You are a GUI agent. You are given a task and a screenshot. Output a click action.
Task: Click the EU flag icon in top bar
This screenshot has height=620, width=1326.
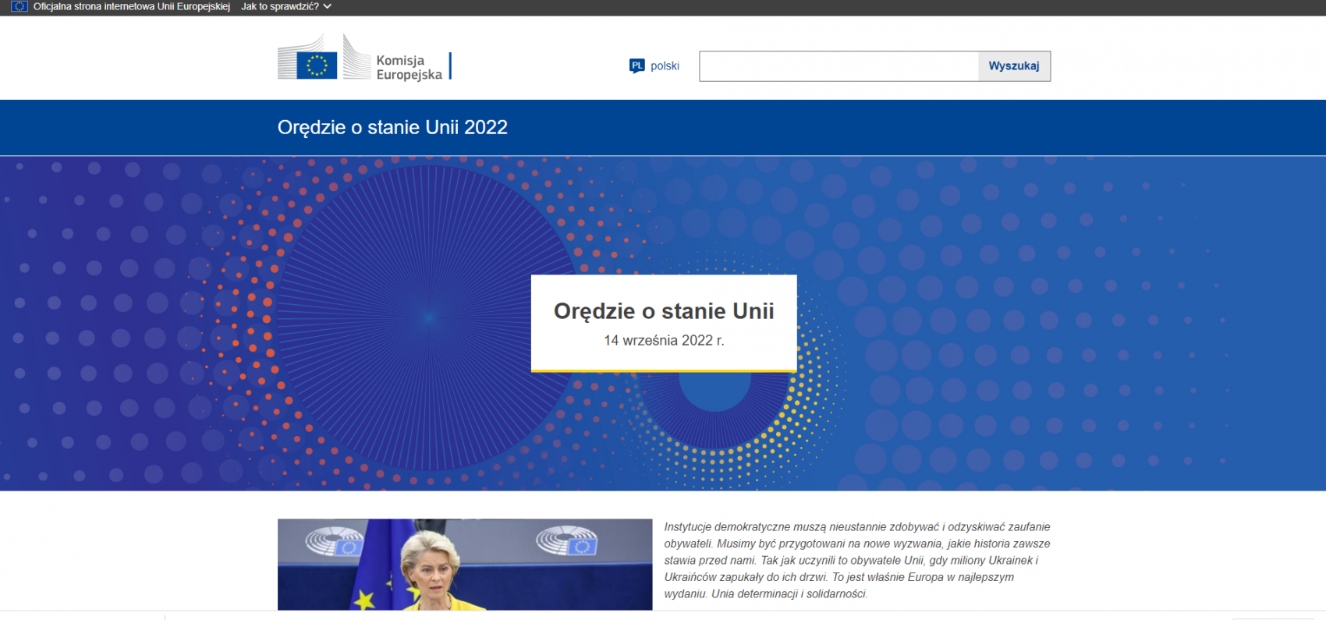coord(19,6)
